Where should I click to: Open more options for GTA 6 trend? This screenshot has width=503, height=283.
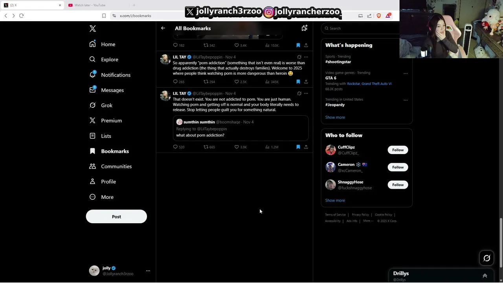[406, 74]
